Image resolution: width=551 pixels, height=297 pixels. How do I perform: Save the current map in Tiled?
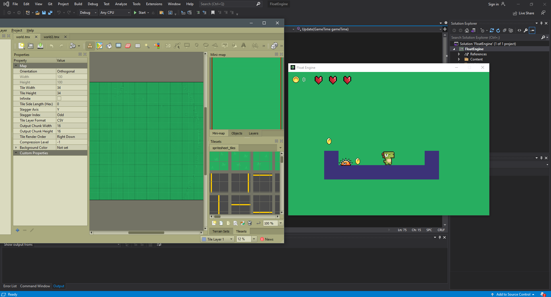tap(40, 46)
